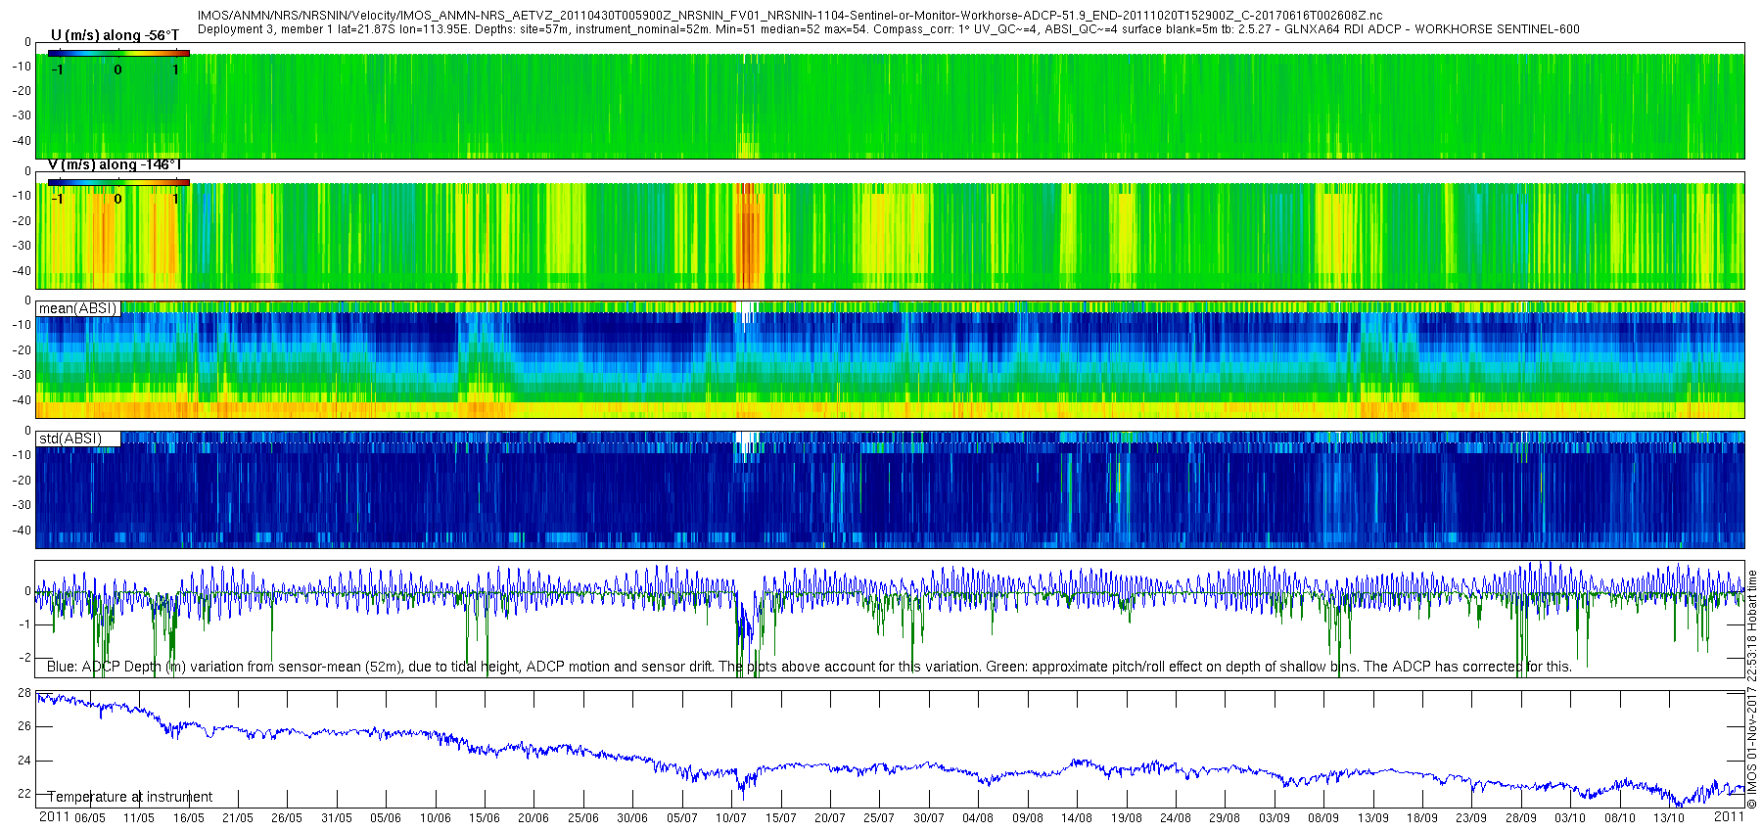Image resolution: width=1762 pixels, height=832 pixels.
Task: Click the '06/05' date tick label
Action: pyautogui.click(x=90, y=818)
